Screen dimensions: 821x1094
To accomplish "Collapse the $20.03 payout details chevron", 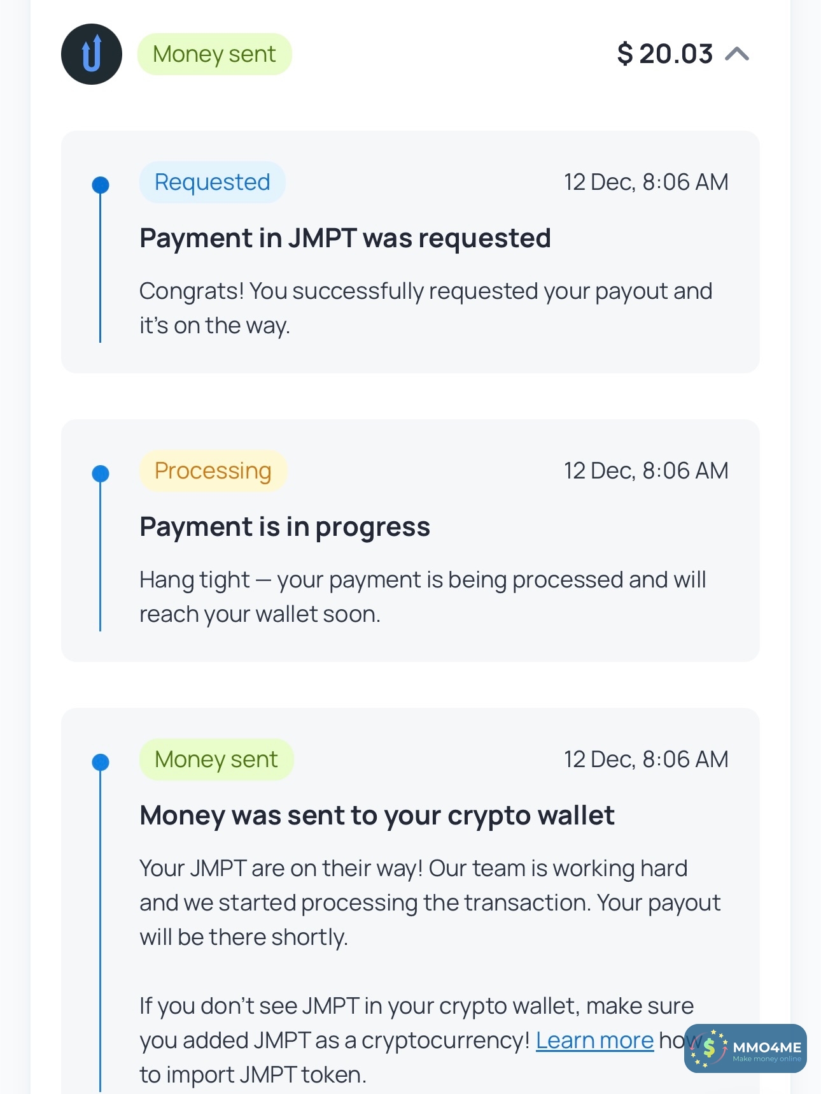I will (737, 54).
